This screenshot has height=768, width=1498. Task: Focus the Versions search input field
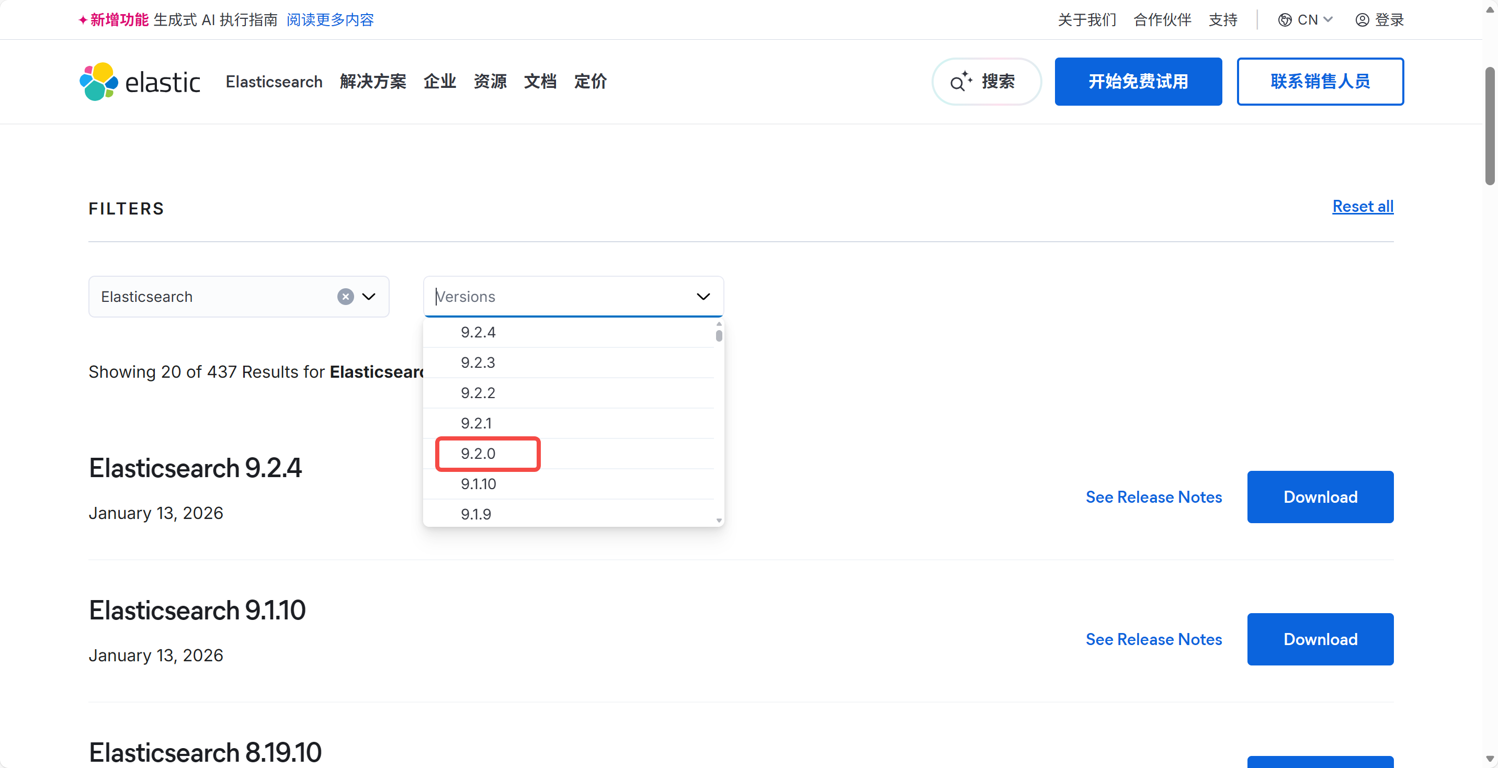(558, 297)
